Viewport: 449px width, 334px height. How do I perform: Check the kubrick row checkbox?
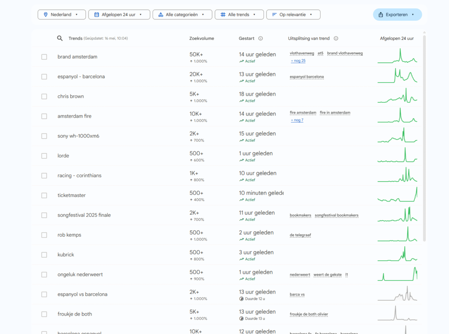pos(44,255)
